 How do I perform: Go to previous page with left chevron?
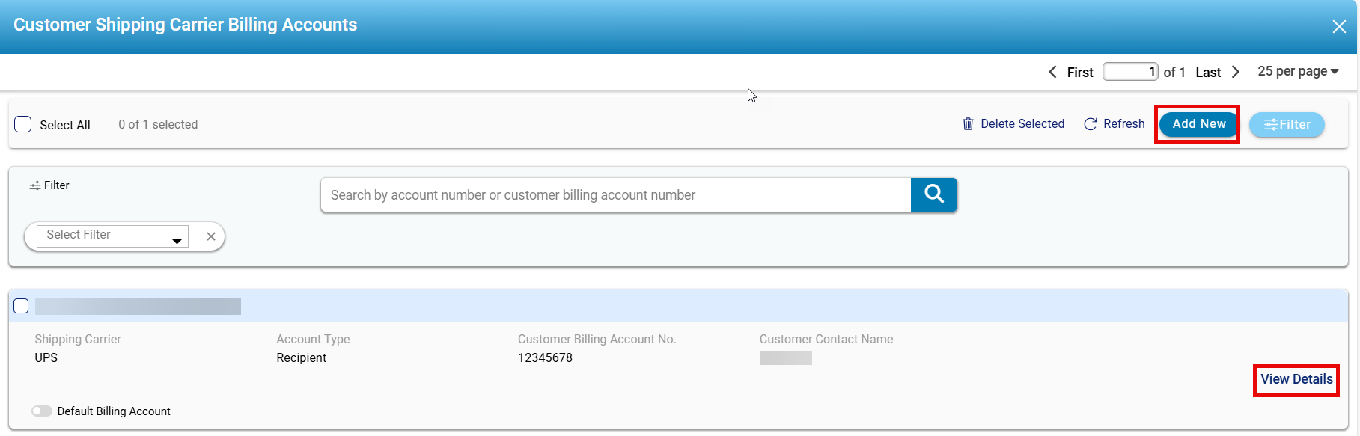coord(1052,72)
